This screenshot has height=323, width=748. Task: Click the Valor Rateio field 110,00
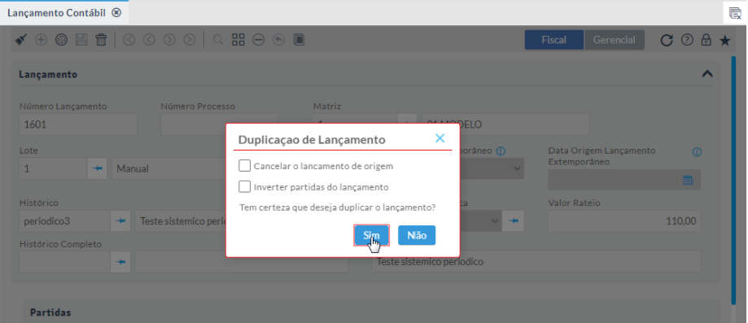tap(624, 221)
